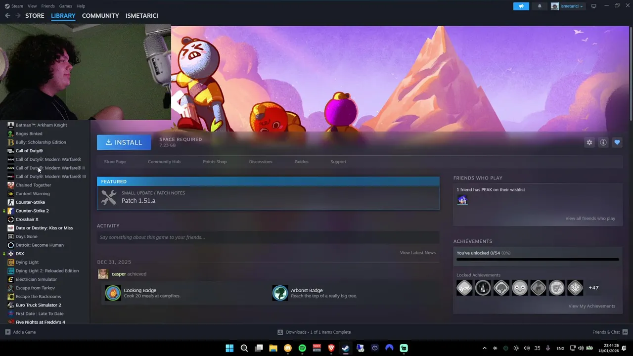Select Chained Together in the library
Screen dimensions: 633x356
pos(33,185)
